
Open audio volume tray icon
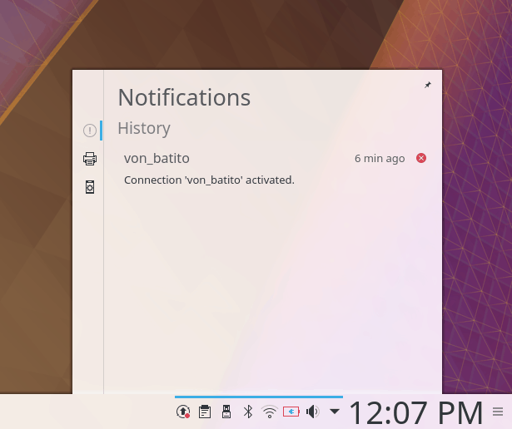click(312, 412)
